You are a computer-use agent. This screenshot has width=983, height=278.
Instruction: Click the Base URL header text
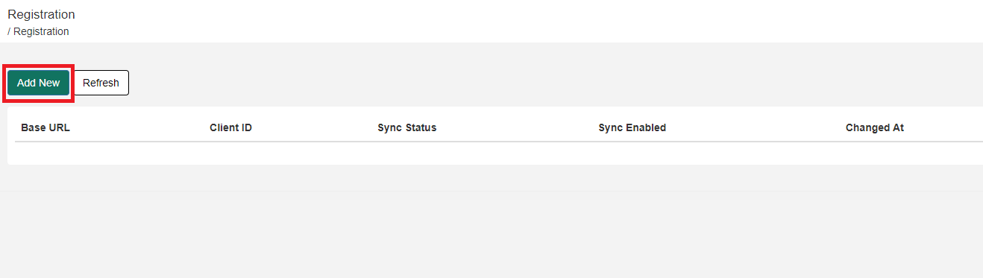45,127
